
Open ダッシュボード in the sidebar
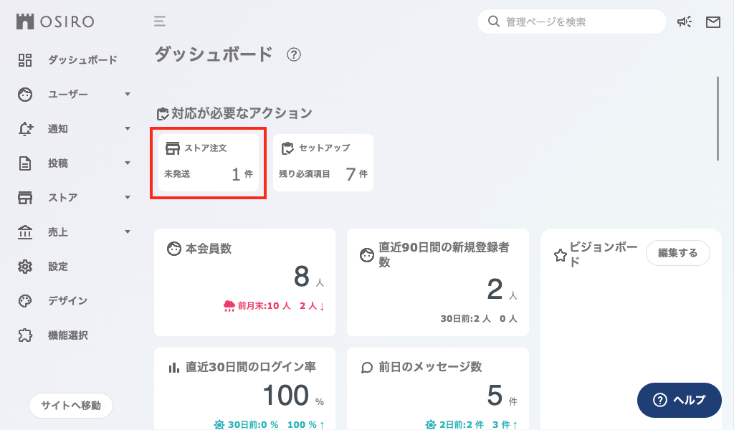tap(83, 60)
